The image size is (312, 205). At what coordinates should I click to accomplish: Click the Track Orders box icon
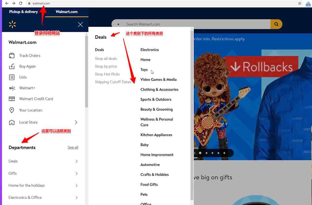click(12, 56)
